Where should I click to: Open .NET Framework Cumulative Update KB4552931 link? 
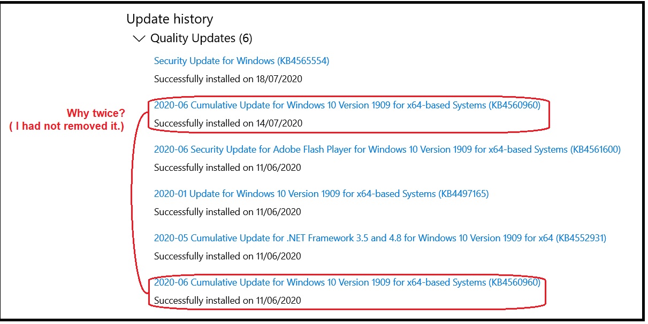click(x=380, y=238)
